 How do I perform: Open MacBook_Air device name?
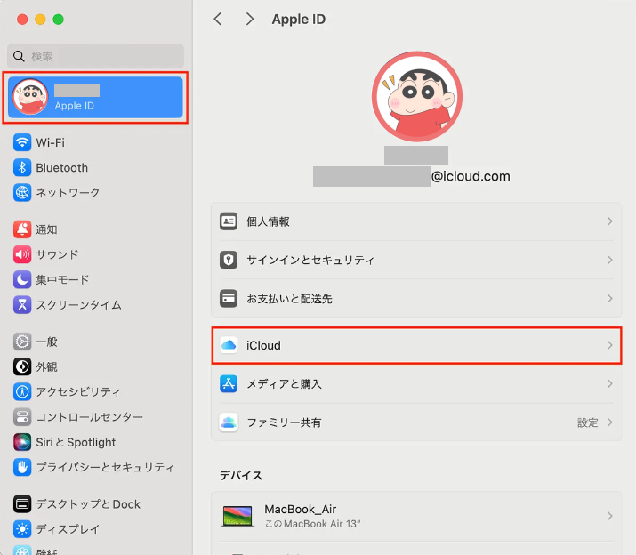coord(300,509)
